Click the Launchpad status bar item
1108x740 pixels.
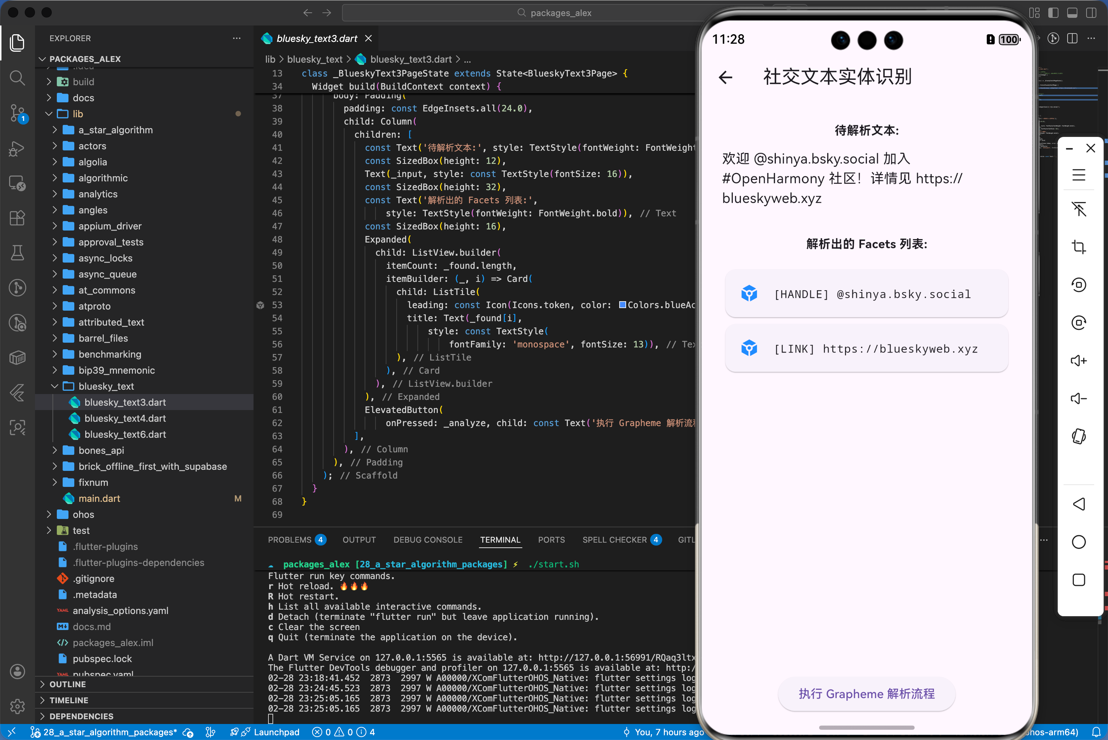click(276, 732)
